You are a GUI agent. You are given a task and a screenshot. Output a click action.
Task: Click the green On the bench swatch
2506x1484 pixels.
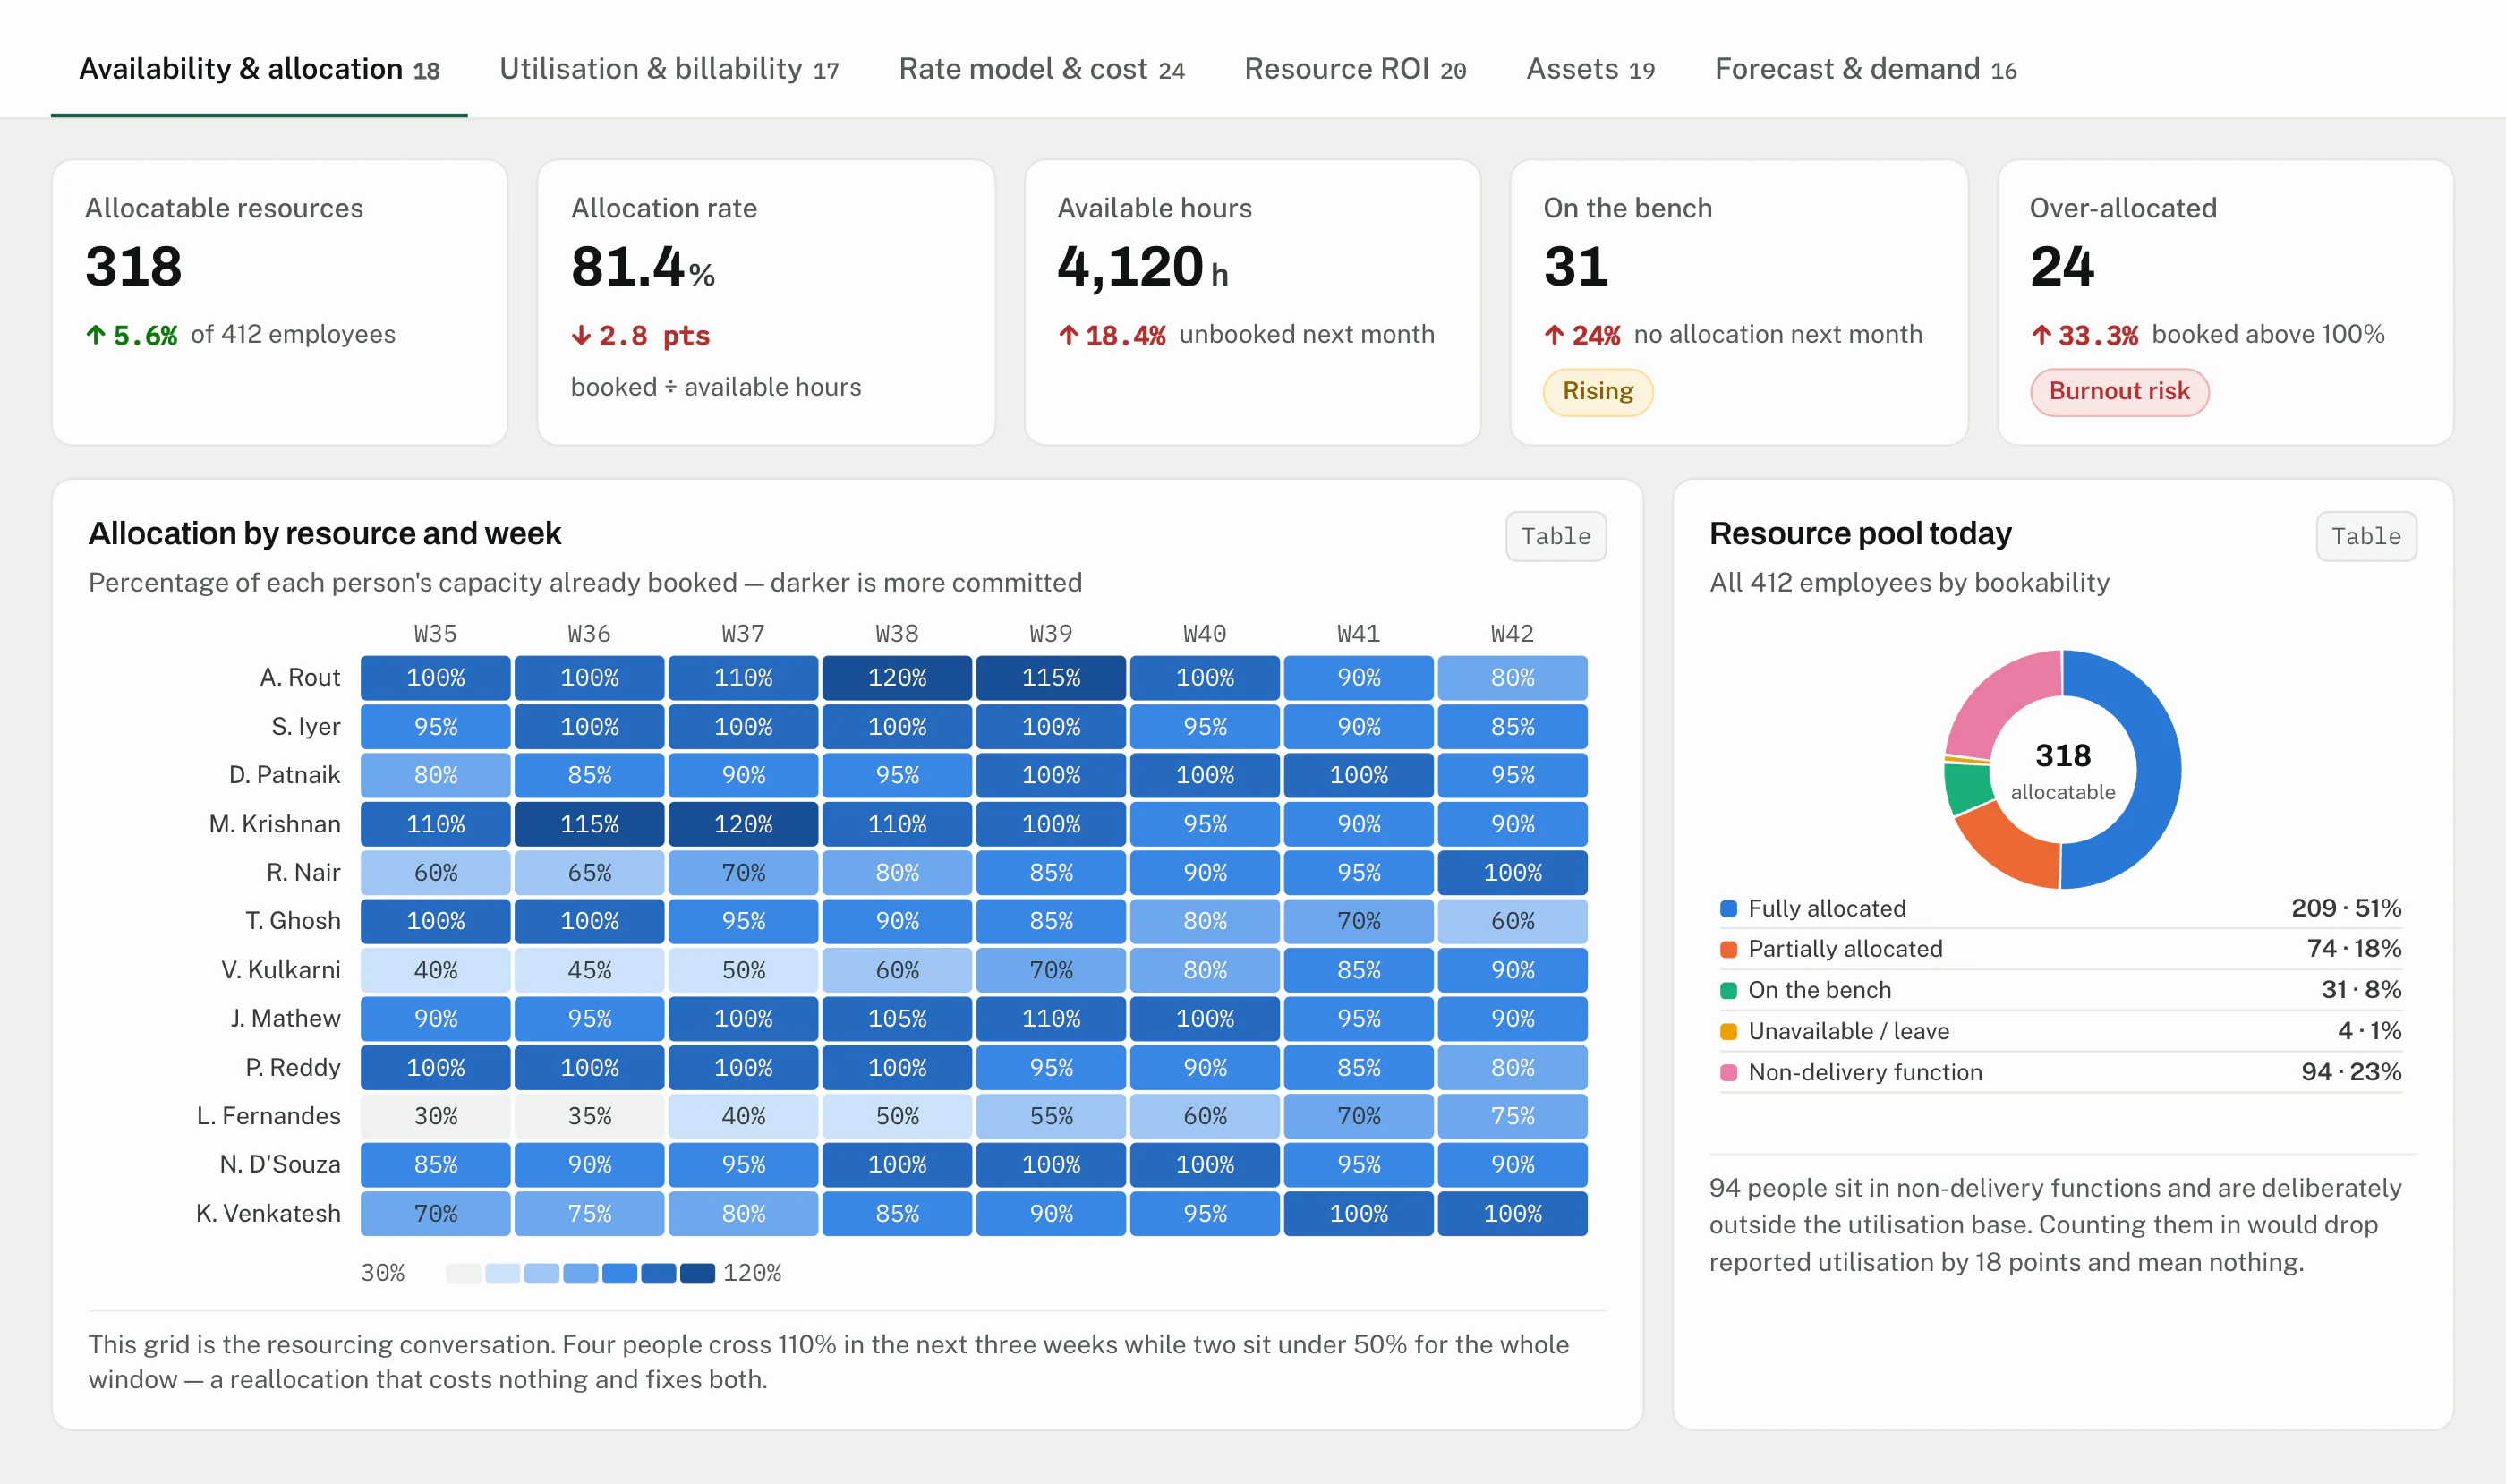(x=1728, y=990)
